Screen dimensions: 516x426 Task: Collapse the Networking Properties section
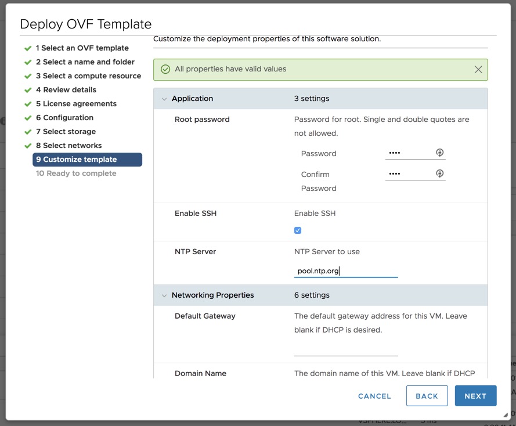click(x=164, y=295)
